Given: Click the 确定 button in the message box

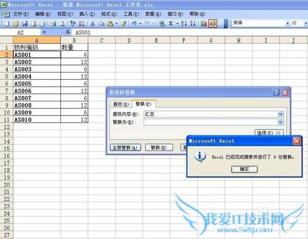Looking at the screenshot, I should 244,169.
